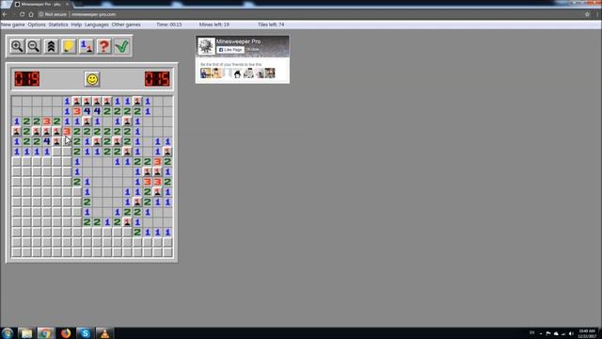Reload the page with the refresh icon
602x339 pixels.
tap(23, 14)
